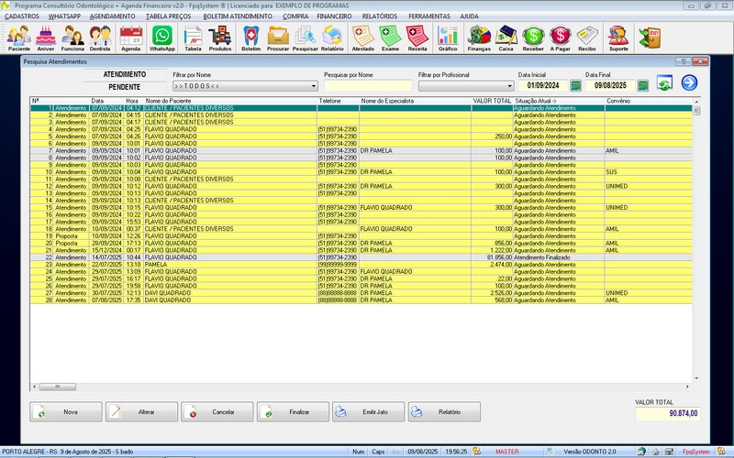Open the Data Final calendar picker
Image resolution: width=734 pixels, height=458 pixels.
tap(643, 85)
